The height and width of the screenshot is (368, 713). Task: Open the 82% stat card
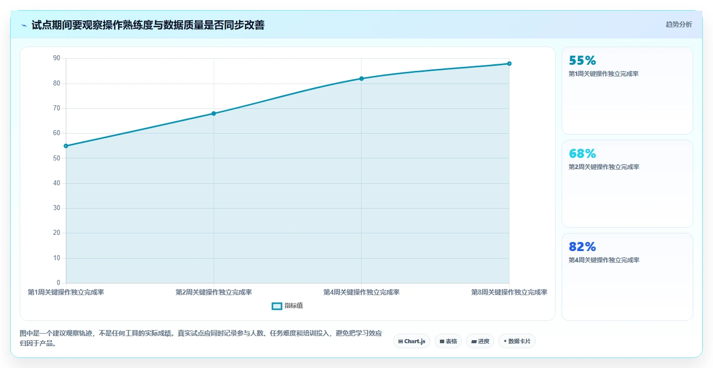(627, 277)
